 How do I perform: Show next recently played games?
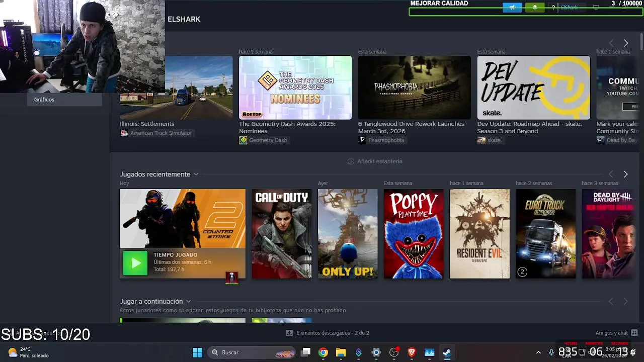(625, 174)
